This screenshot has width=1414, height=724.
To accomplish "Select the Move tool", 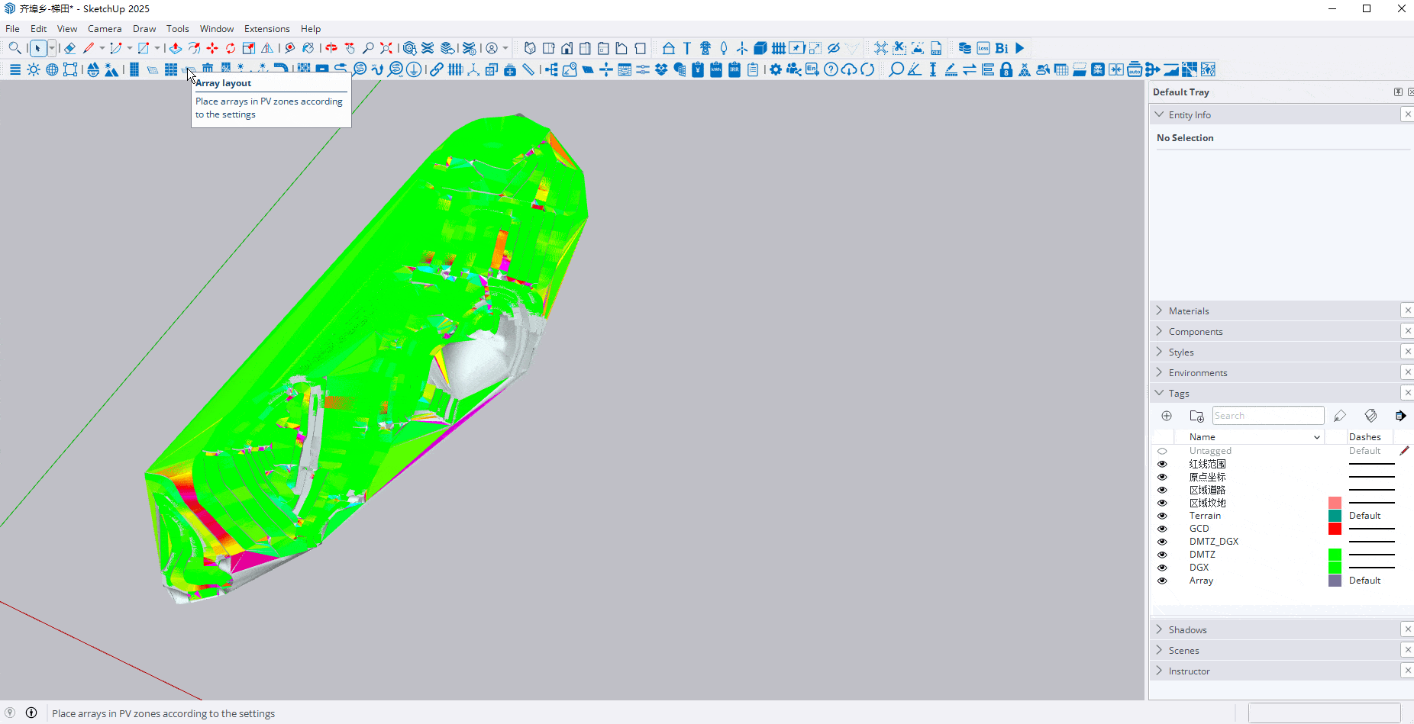I will [x=212, y=48].
